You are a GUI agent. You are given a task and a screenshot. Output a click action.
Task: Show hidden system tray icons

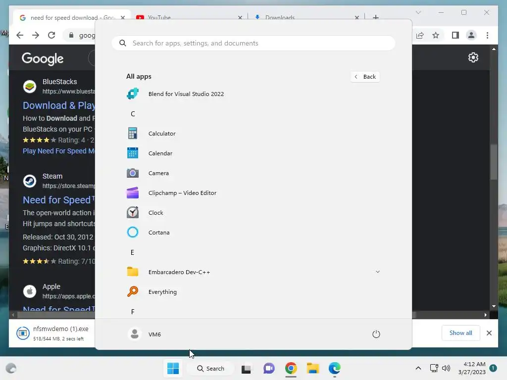418,368
